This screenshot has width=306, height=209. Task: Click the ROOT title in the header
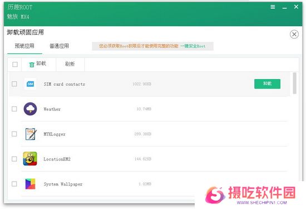pos(20,7)
